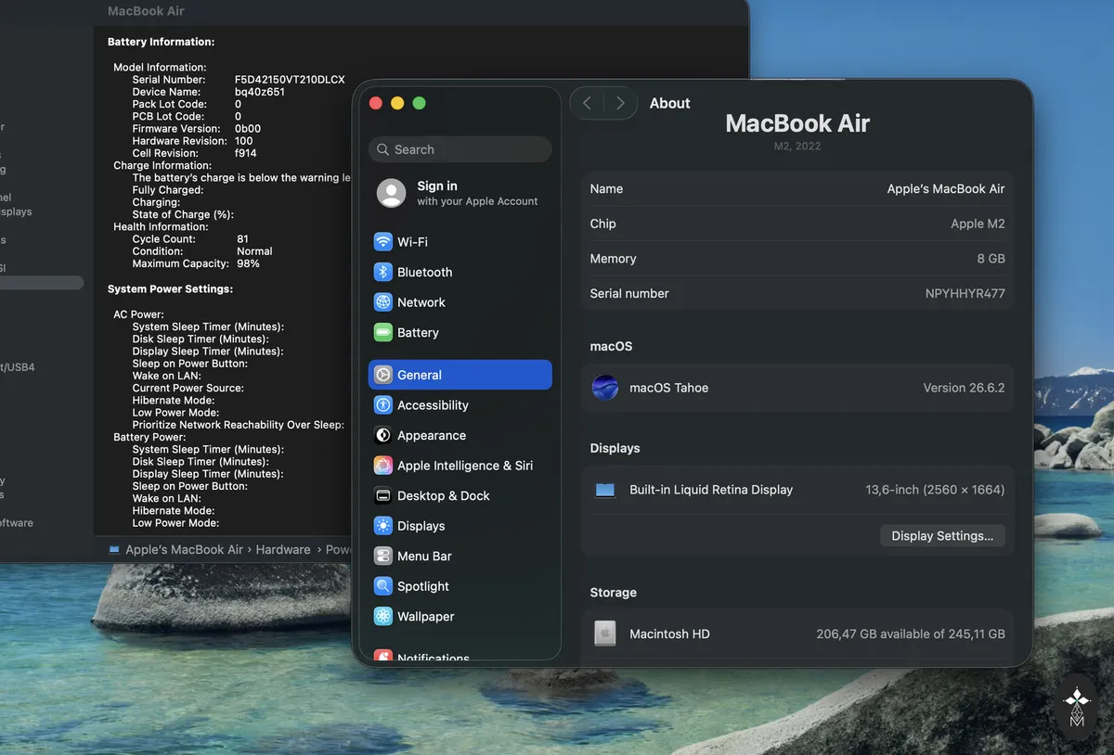1114x755 pixels.
Task: Open Wi-Fi settings via its icon
Action: click(382, 242)
